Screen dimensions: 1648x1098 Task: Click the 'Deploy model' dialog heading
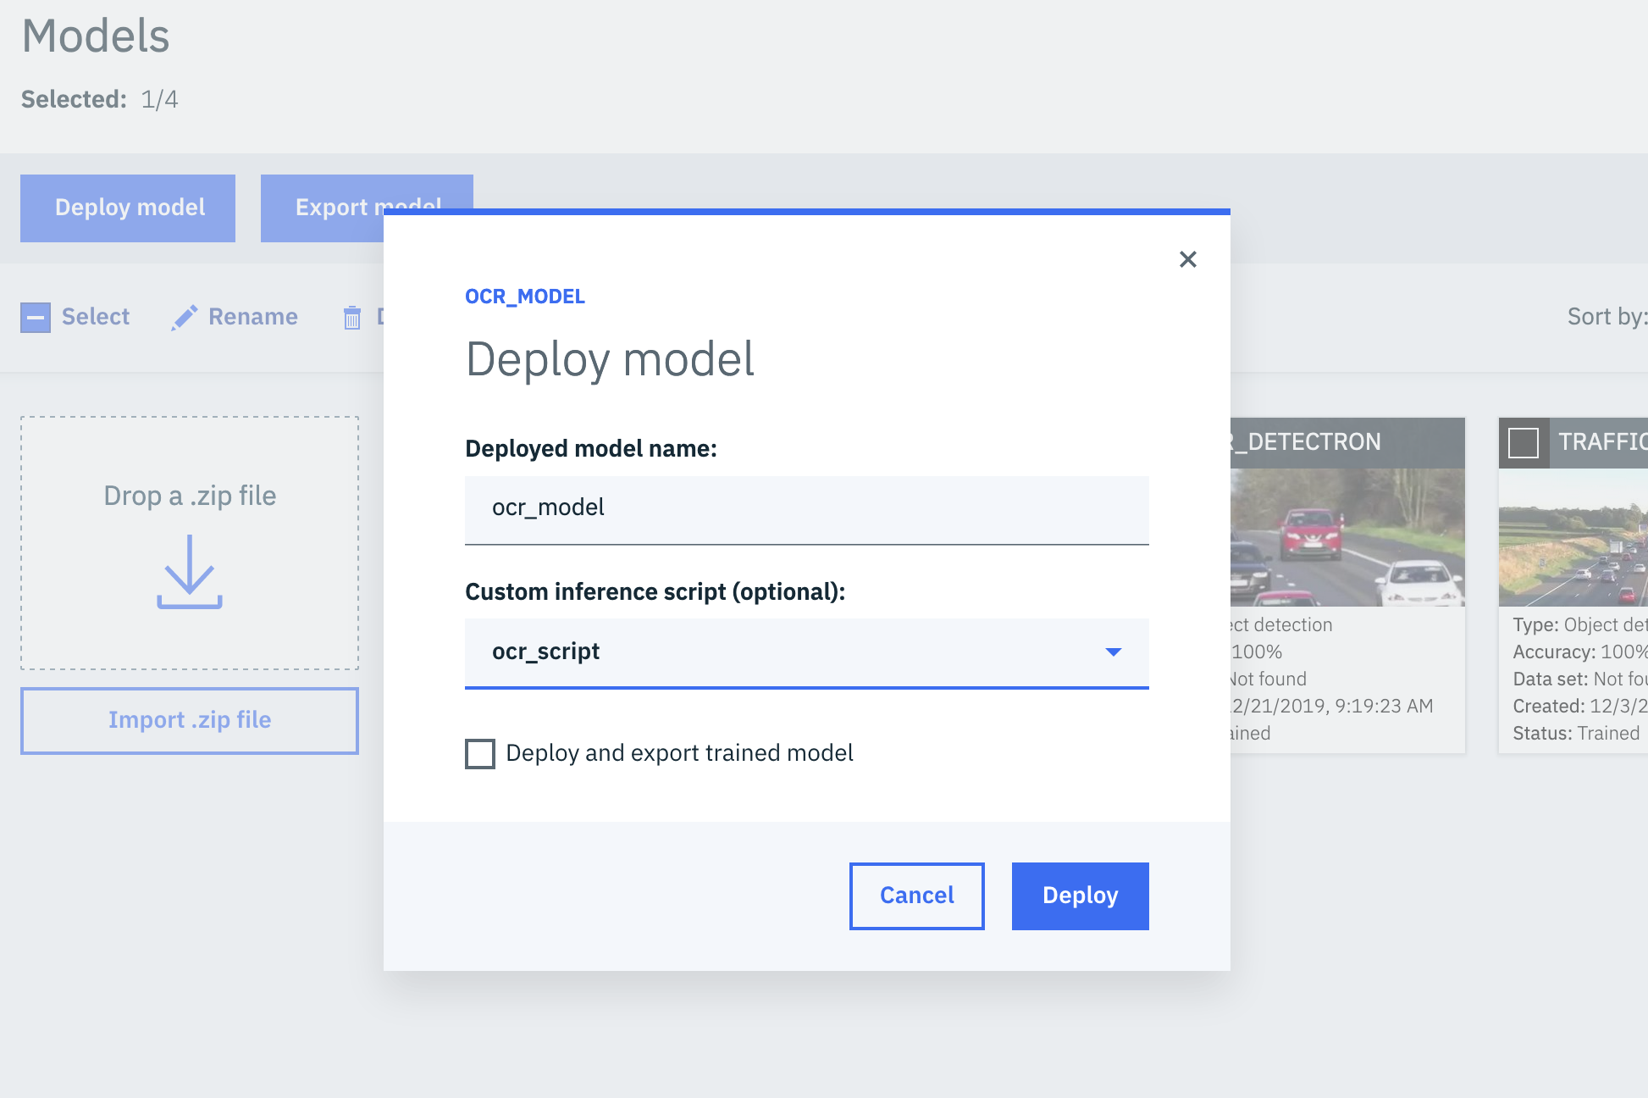tap(610, 359)
